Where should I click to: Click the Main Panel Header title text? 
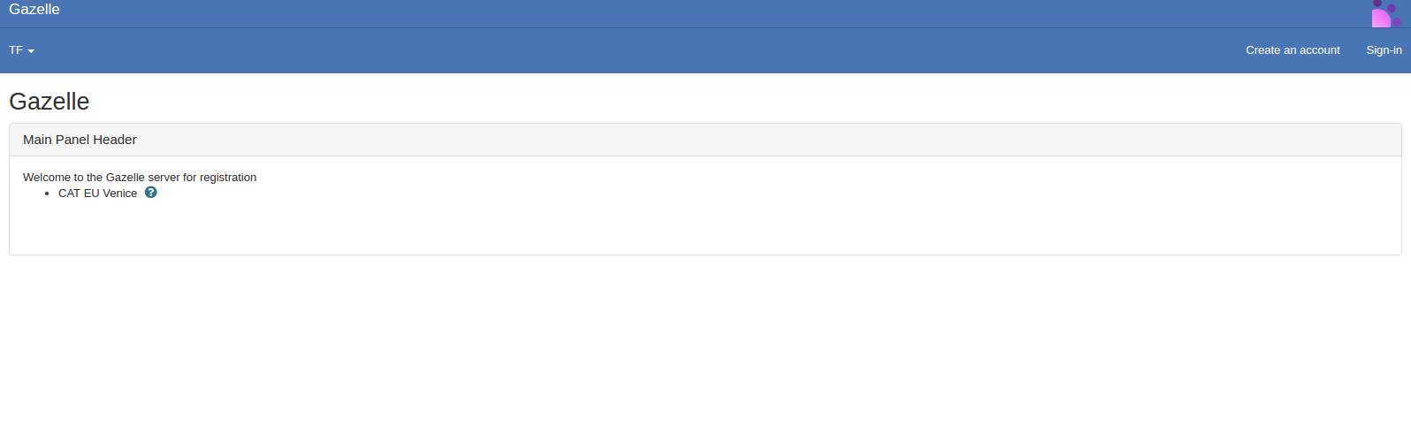point(80,140)
